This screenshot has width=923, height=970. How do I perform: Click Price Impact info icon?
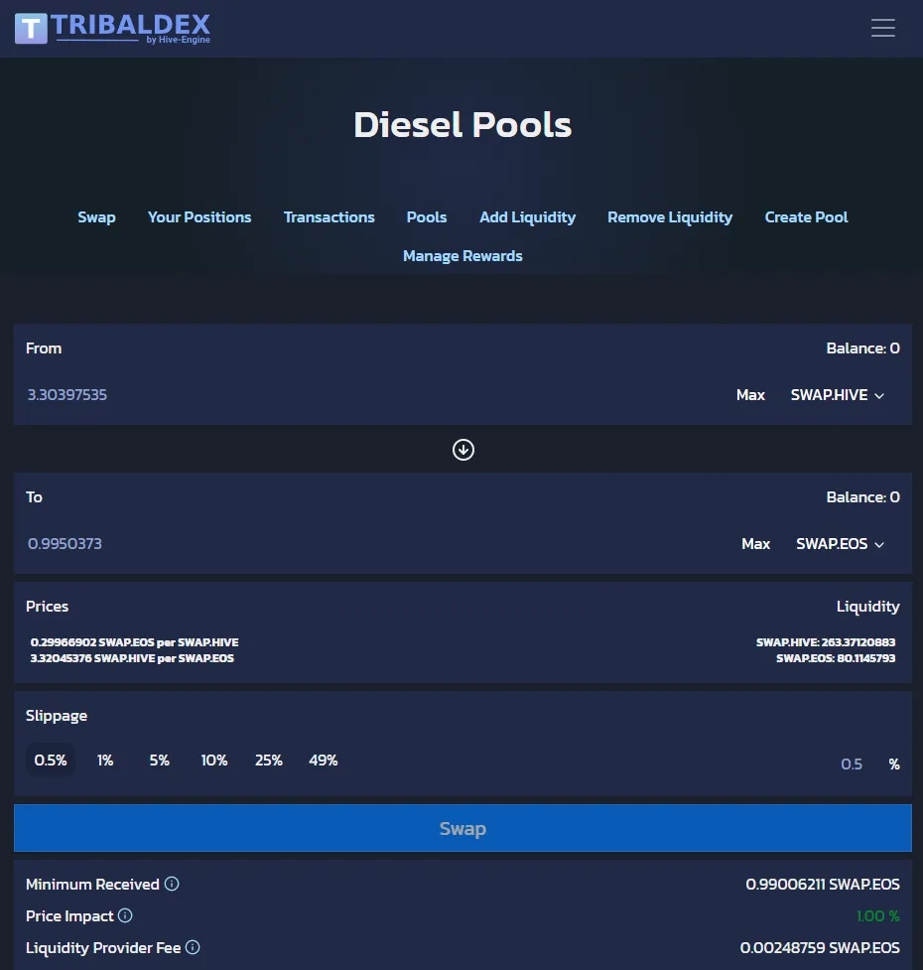point(125,915)
